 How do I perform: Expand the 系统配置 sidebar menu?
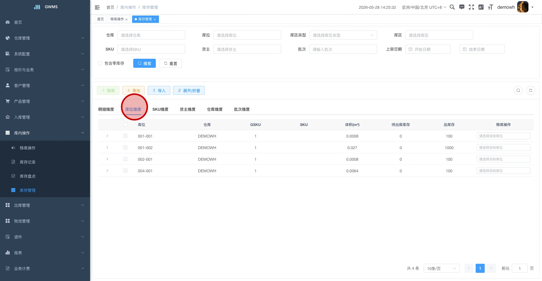click(x=45, y=54)
